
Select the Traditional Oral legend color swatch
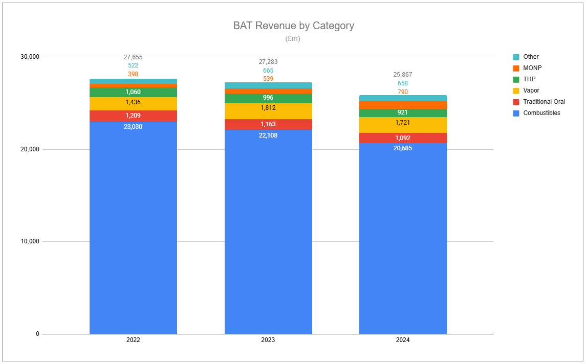coord(516,102)
